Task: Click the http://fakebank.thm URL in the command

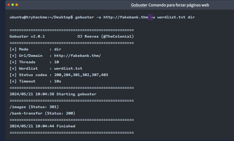Action: click(x=126, y=17)
